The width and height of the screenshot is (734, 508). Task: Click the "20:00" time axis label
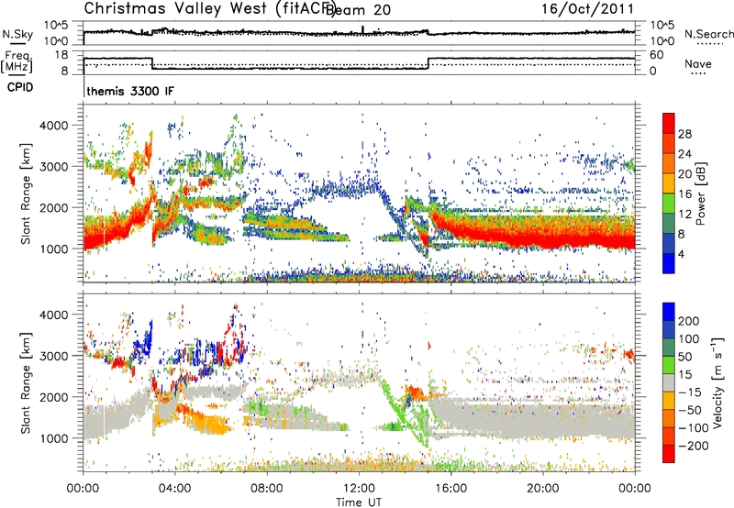click(x=542, y=489)
